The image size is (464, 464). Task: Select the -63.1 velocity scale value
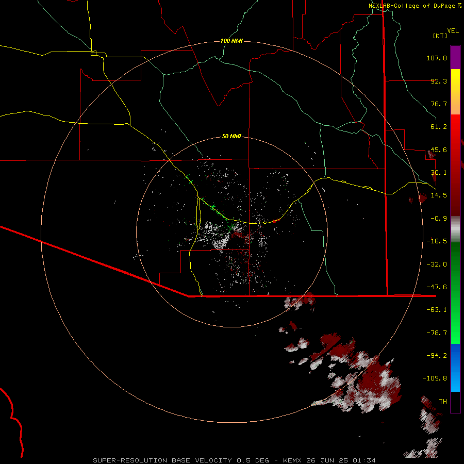(437, 310)
